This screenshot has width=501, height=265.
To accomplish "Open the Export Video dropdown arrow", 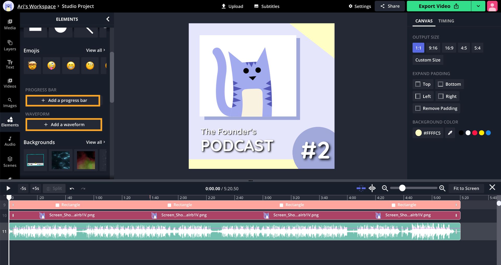I will tap(478, 6).
